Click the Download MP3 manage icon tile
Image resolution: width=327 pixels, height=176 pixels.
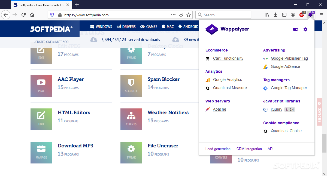click(x=41, y=153)
